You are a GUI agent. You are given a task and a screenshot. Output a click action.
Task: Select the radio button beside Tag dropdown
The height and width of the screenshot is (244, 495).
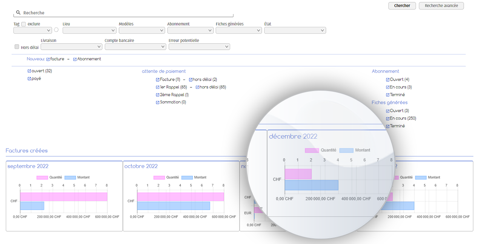[56, 30]
